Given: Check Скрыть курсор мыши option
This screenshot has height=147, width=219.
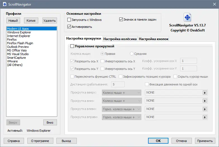Looking at the screenshot, I should click(175, 76).
